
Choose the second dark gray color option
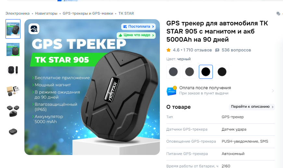(x=189, y=72)
